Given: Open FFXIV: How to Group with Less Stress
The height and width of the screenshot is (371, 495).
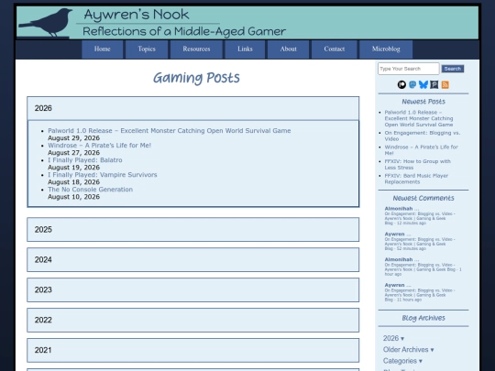Looking at the screenshot, I should (x=417, y=164).
